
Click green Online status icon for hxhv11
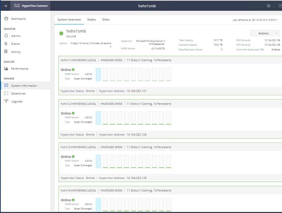click(x=73, y=70)
